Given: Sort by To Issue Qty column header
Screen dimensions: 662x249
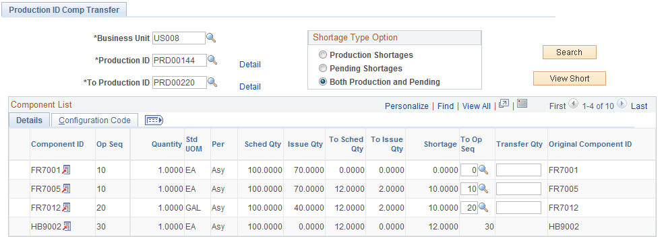Looking at the screenshot, I should (x=387, y=144).
